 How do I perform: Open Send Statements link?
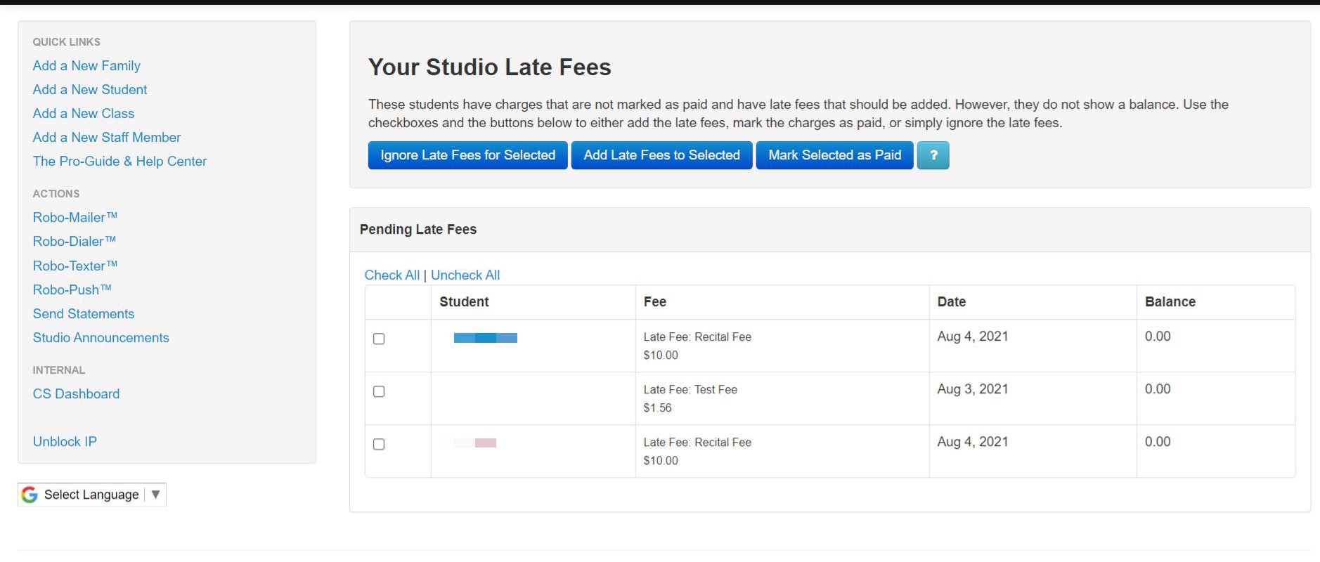[83, 314]
